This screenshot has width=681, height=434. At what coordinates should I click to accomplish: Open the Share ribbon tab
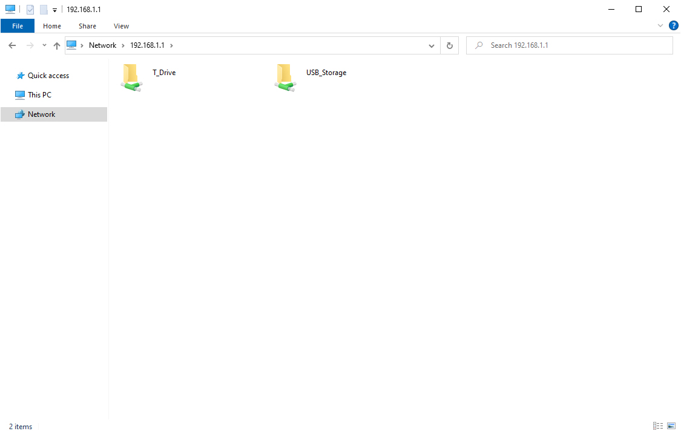(x=87, y=26)
